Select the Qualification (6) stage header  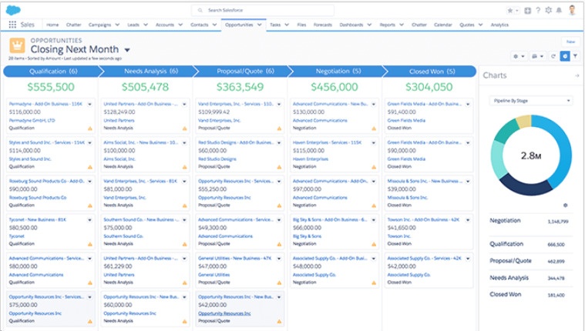pyautogui.click(x=52, y=71)
